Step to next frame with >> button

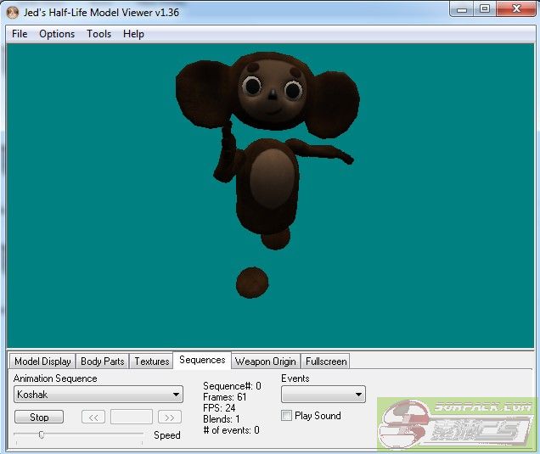pyautogui.click(x=170, y=418)
